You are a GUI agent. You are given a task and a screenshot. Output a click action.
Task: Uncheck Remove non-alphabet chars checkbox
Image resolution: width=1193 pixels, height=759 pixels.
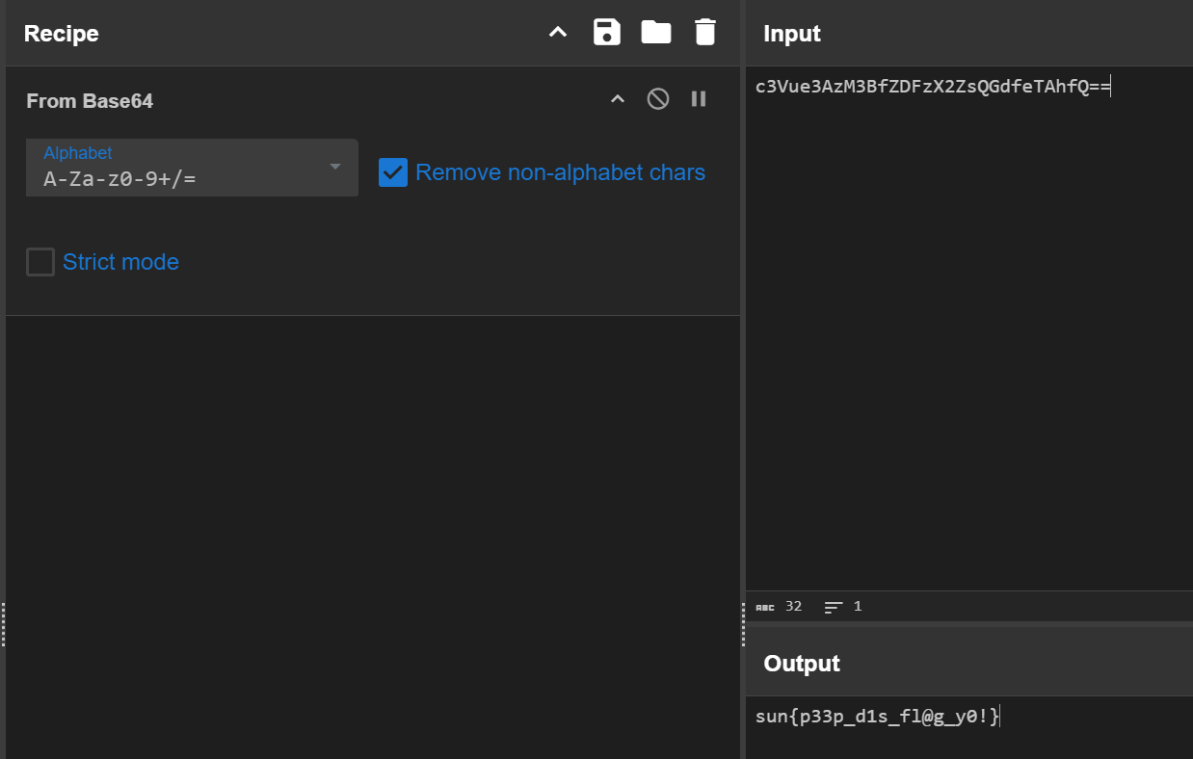(393, 172)
